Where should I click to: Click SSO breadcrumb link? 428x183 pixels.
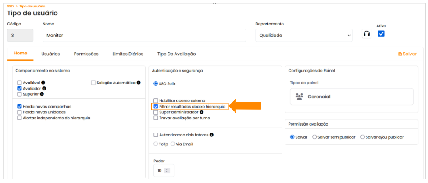point(11,7)
